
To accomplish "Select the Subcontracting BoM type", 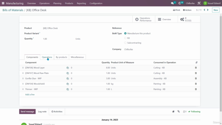I will tap(125, 43).
